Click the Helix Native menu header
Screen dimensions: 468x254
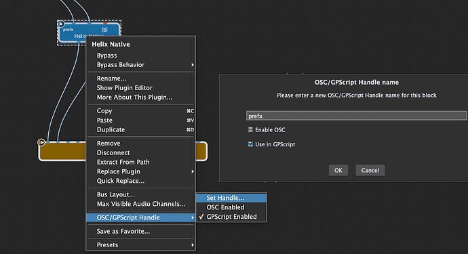pyautogui.click(x=111, y=45)
